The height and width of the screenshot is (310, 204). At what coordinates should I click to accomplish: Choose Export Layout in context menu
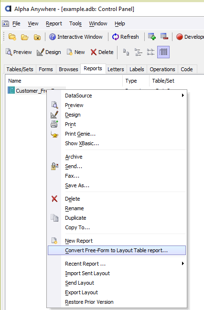(117, 293)
